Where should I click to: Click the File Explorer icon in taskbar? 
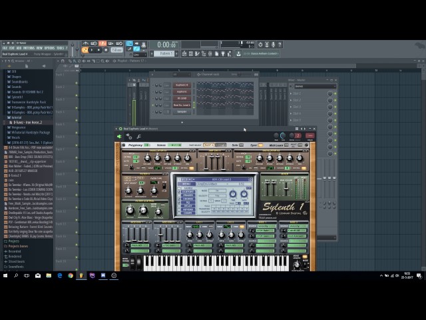click(x=49, y=275)
